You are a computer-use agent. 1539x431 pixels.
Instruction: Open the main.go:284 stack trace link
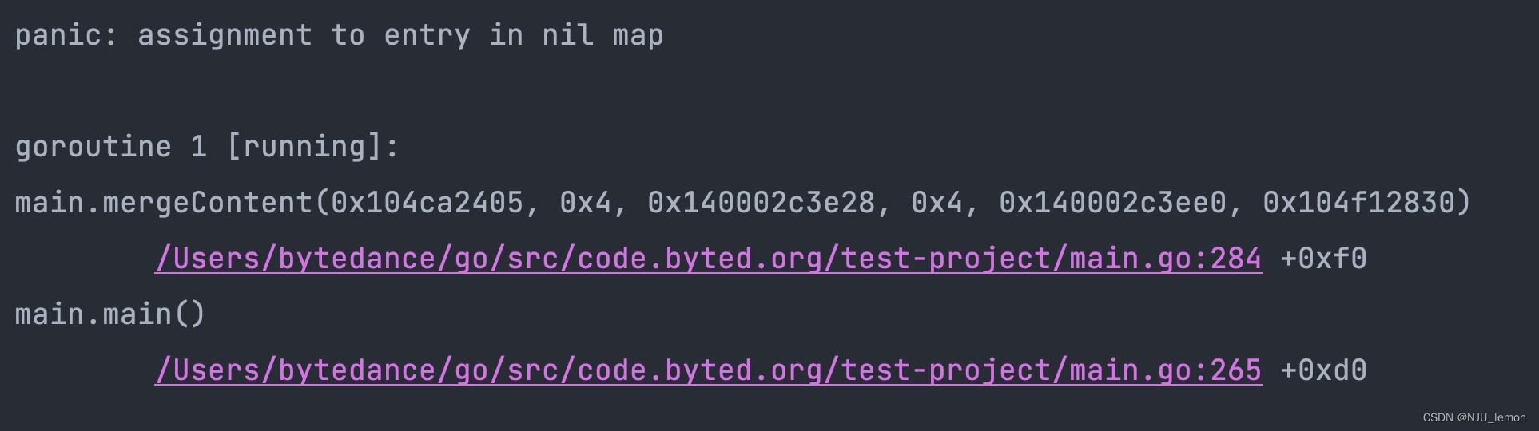coord(708,259)
